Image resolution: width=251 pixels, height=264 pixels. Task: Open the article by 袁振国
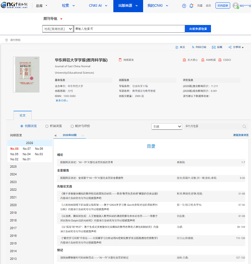[x=86, y=162]
